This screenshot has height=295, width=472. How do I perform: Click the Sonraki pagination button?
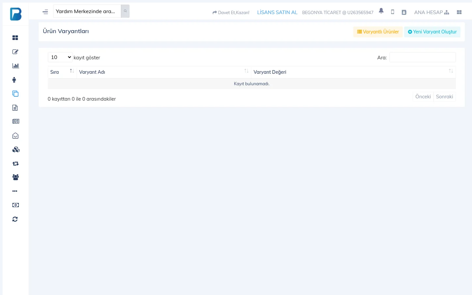click(x=444, y=97)
